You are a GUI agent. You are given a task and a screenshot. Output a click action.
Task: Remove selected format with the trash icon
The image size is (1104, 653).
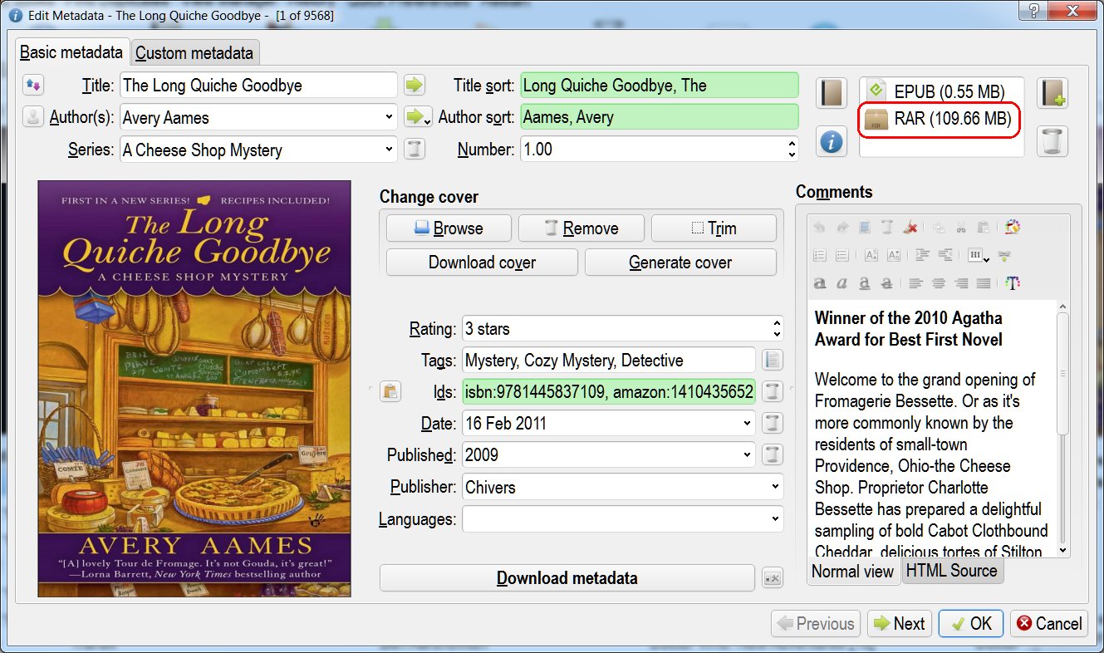click(x=1052, y=141)
